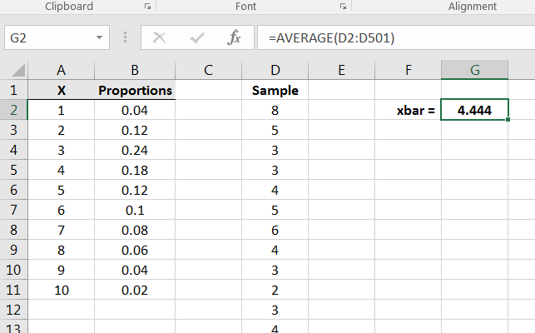Expand the Name Box dropdown arrow

(x=100, y=38)
